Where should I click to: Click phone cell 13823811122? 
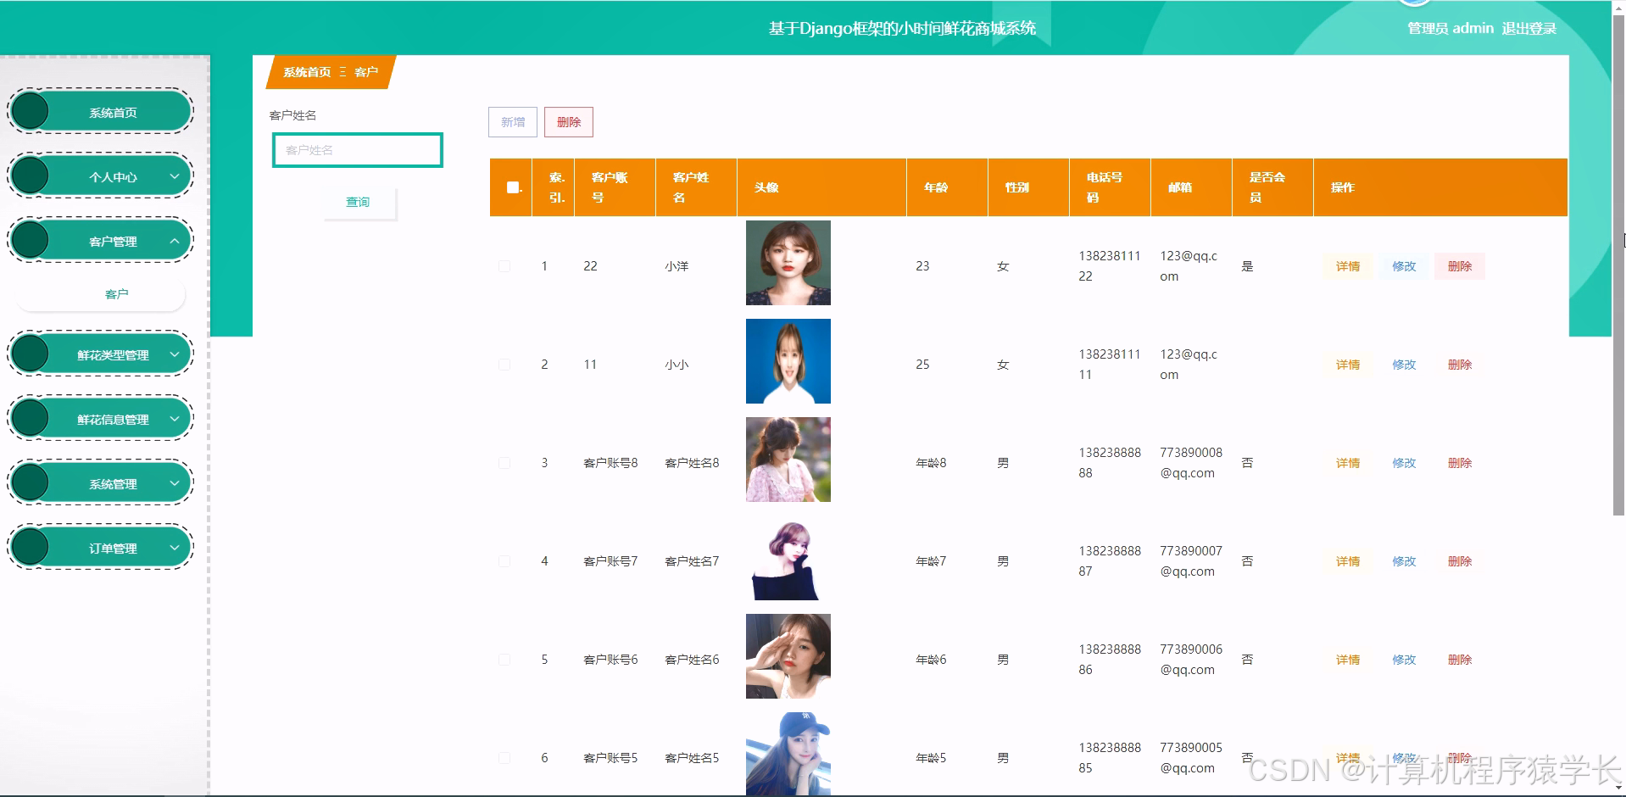pos(1110,266)
